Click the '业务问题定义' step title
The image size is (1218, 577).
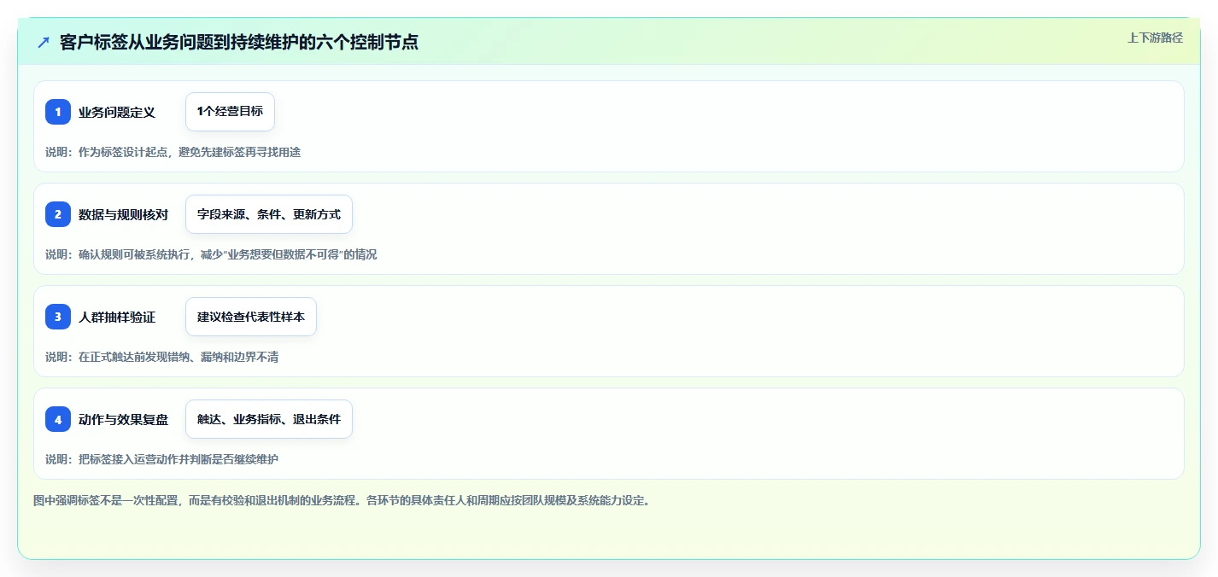[x=117, y=112]
